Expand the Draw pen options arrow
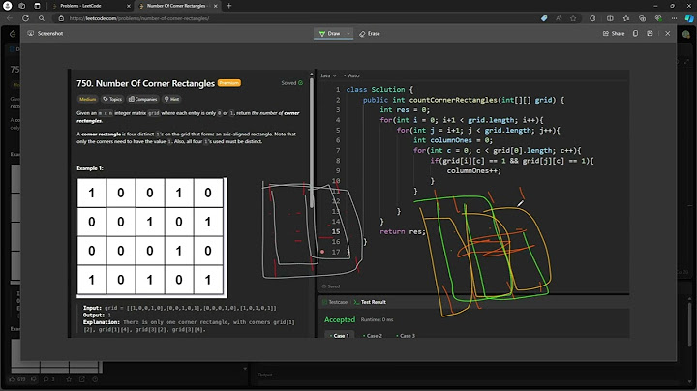The image size is (697, 391). pyautogui.click(x=348, y=33)
